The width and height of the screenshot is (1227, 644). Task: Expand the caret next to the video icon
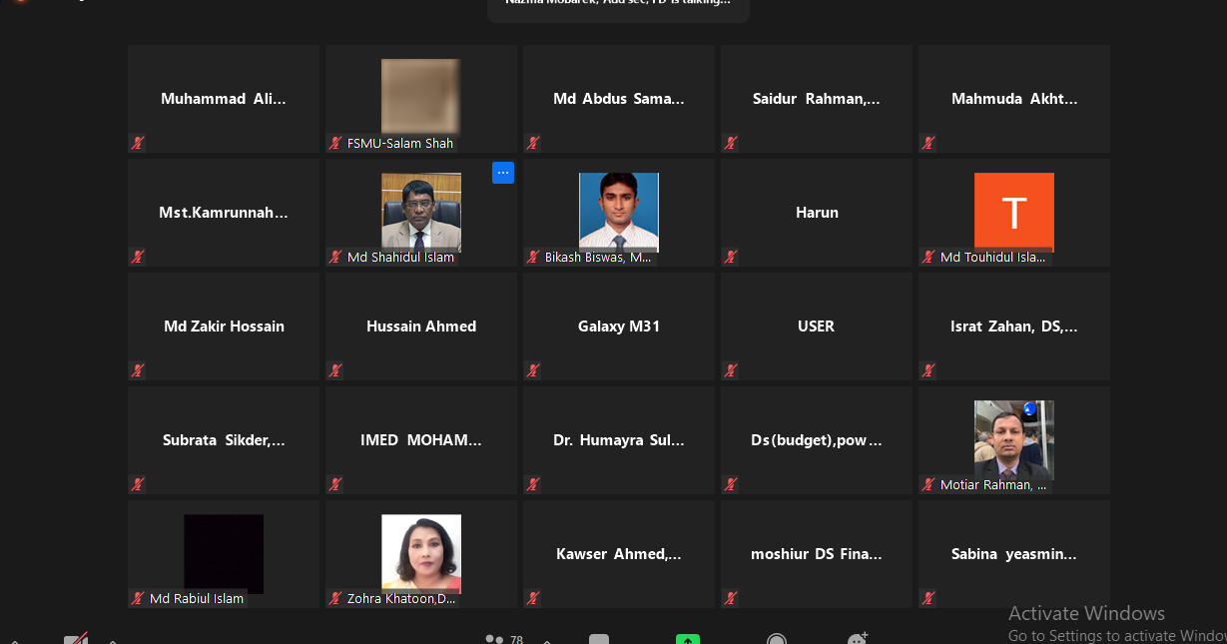113,640
